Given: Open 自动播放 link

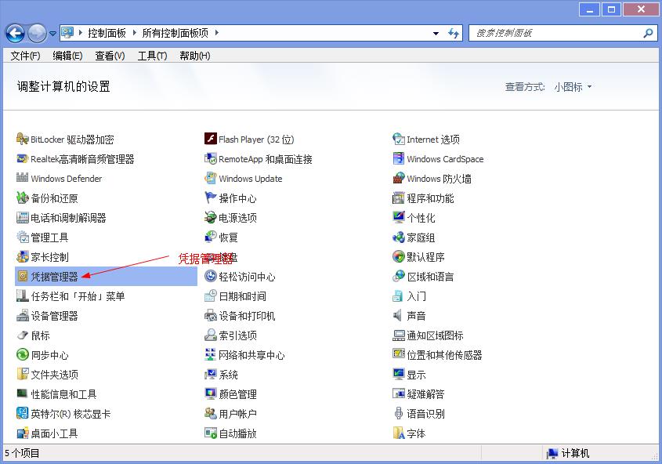Looking at the screenshot, I should point(237,433).
